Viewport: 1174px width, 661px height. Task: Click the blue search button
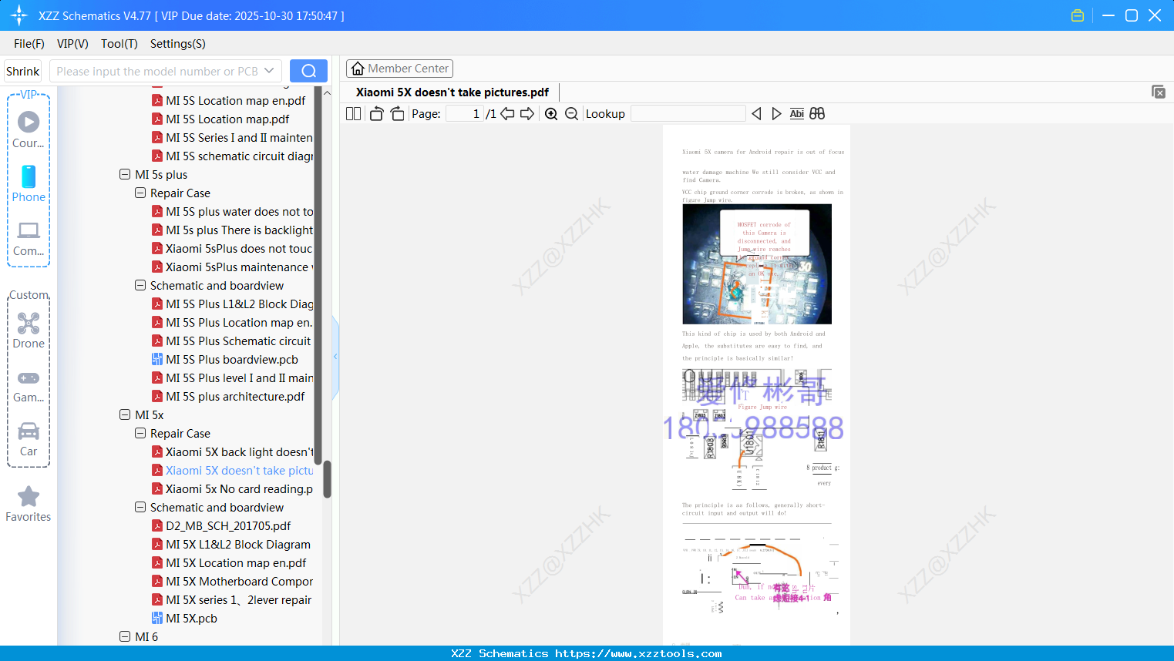coord(308,71)
